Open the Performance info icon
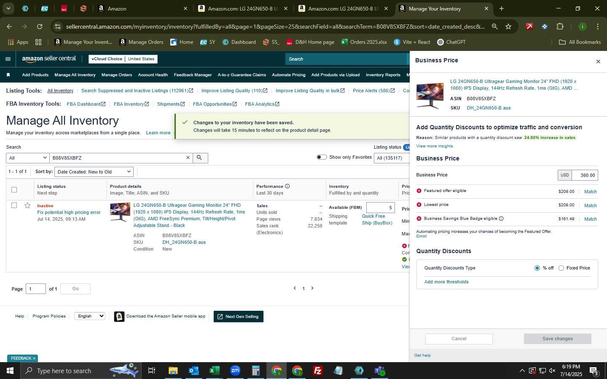 pos(287,186)
